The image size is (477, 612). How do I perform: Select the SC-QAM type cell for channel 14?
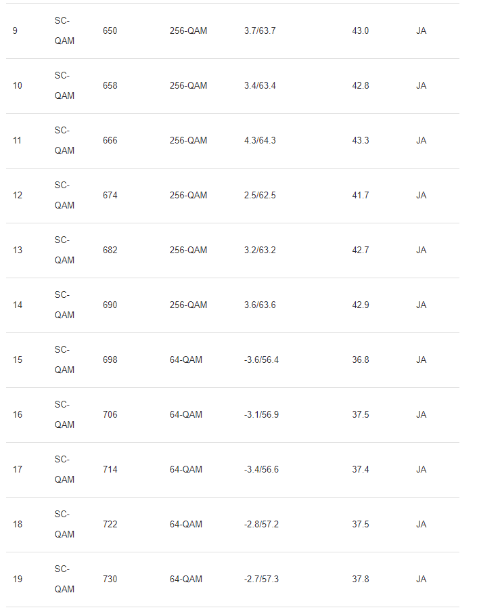[x=64, y=305]
